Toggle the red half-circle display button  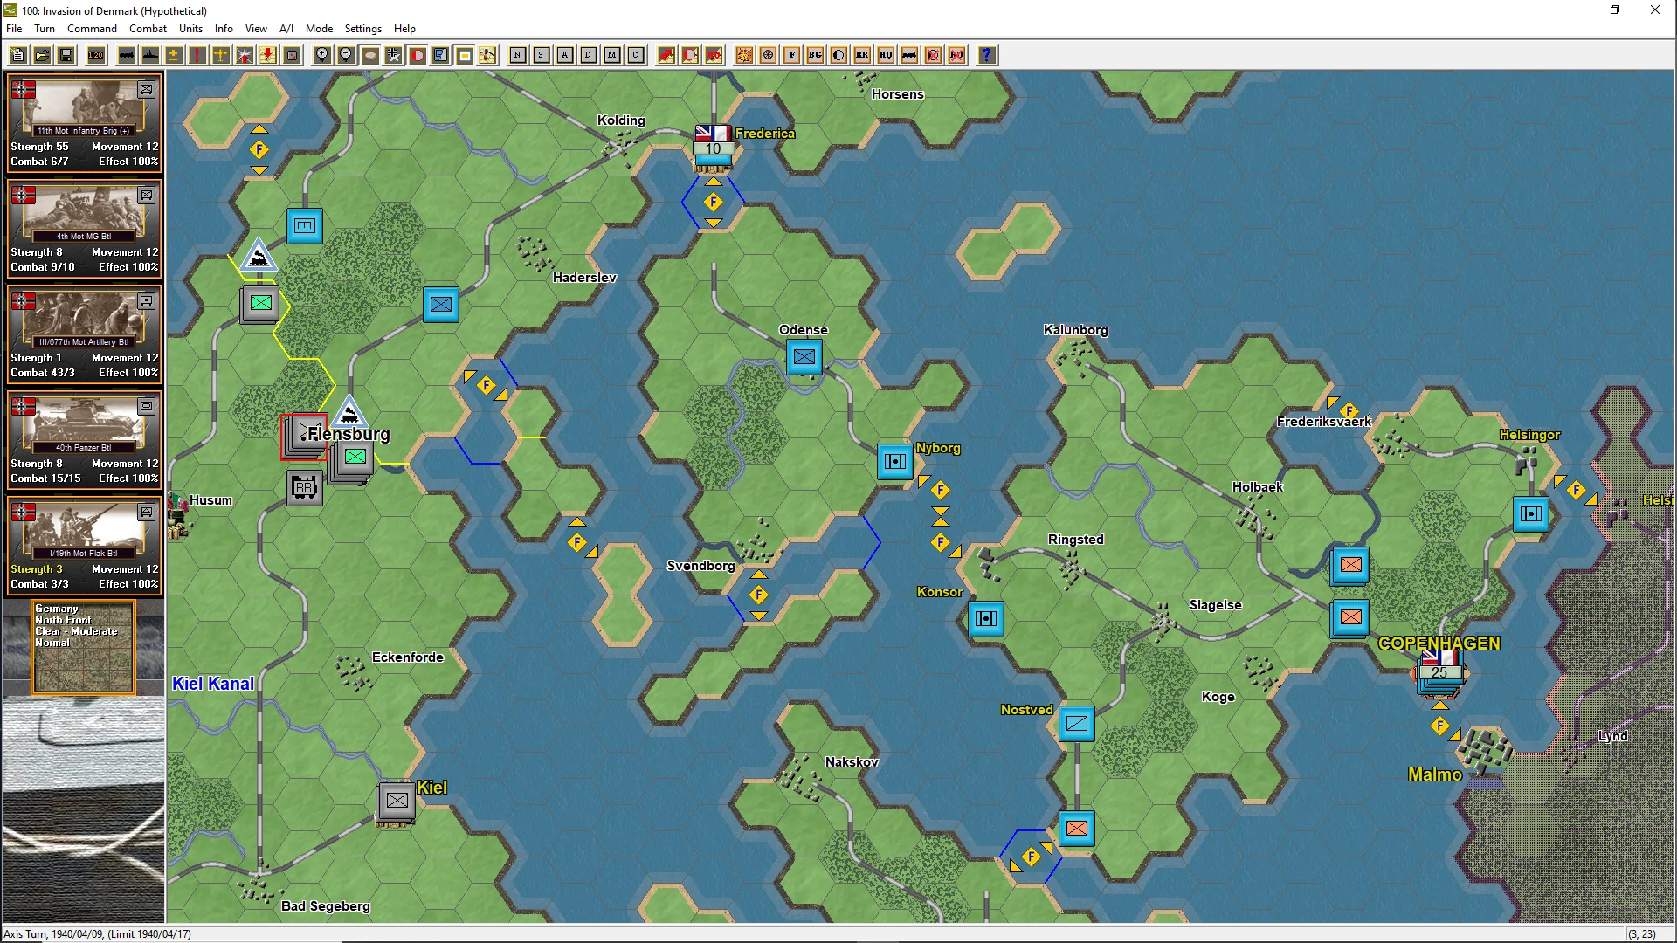click(418, 55)
